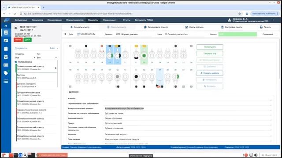The height and width of the screenshot is (158, 282).
Task: Click the ЭЛМЕД logo in top-left corner
Action: [7, 20]
